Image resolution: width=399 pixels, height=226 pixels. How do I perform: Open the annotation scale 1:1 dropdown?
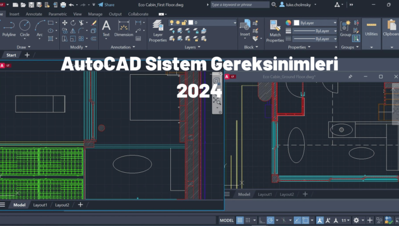pyautogui.click(x=345, y=220)
